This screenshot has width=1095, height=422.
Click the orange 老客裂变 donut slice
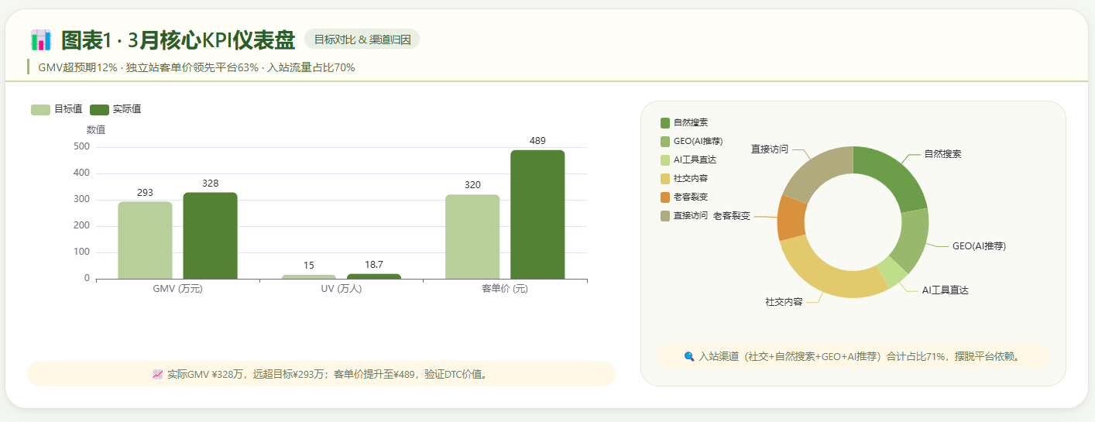tap(791, 218)
